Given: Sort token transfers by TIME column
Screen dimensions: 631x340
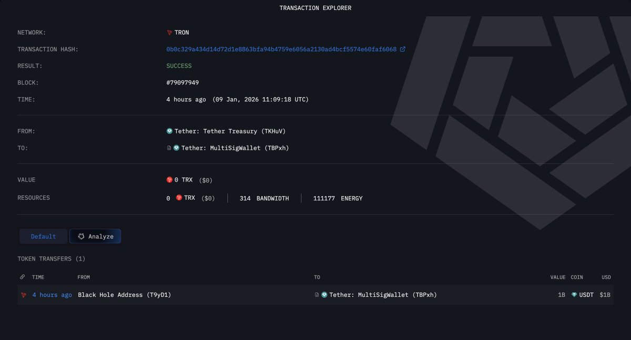Looking at the screenshot, I should pos(38,277).
